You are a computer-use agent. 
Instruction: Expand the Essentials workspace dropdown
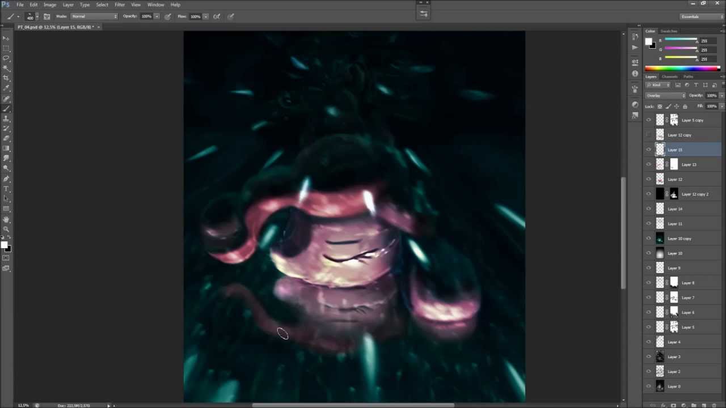[x=702, y=16]
